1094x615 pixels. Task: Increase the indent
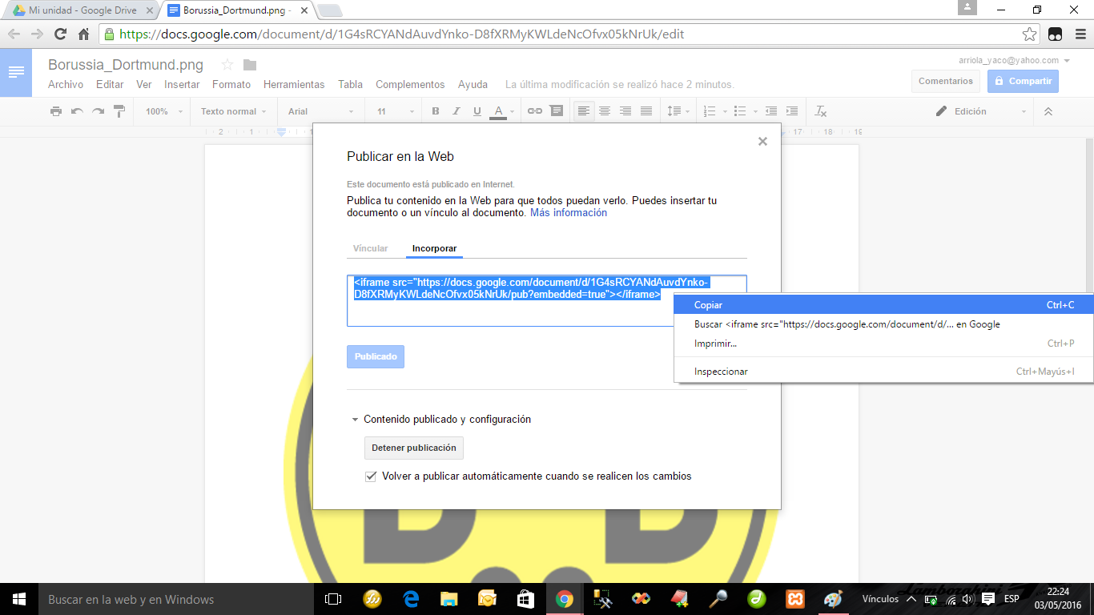click(792, 111)
